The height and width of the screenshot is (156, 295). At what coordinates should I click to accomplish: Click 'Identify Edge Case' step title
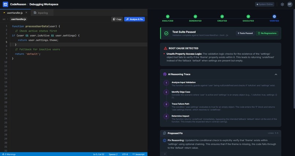pos(181,92)
